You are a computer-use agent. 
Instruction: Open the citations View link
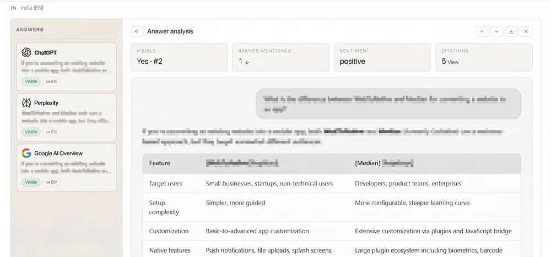pos(453,62)
